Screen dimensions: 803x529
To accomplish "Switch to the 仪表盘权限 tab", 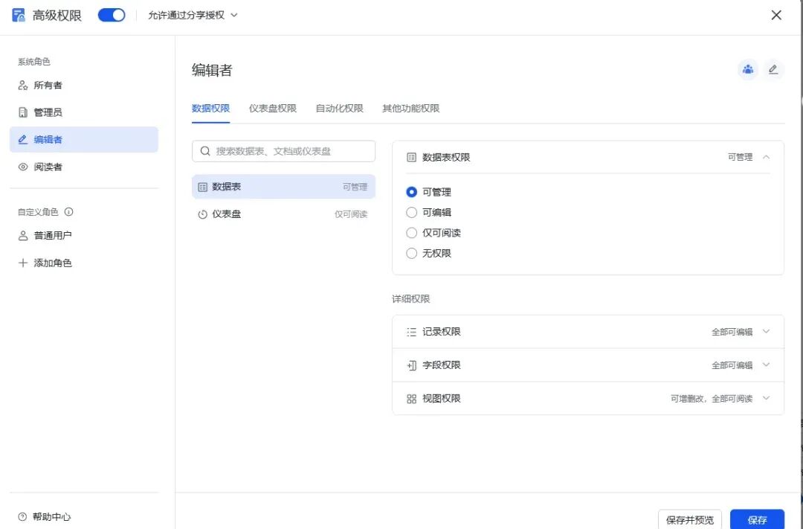I will coord(272,109).
